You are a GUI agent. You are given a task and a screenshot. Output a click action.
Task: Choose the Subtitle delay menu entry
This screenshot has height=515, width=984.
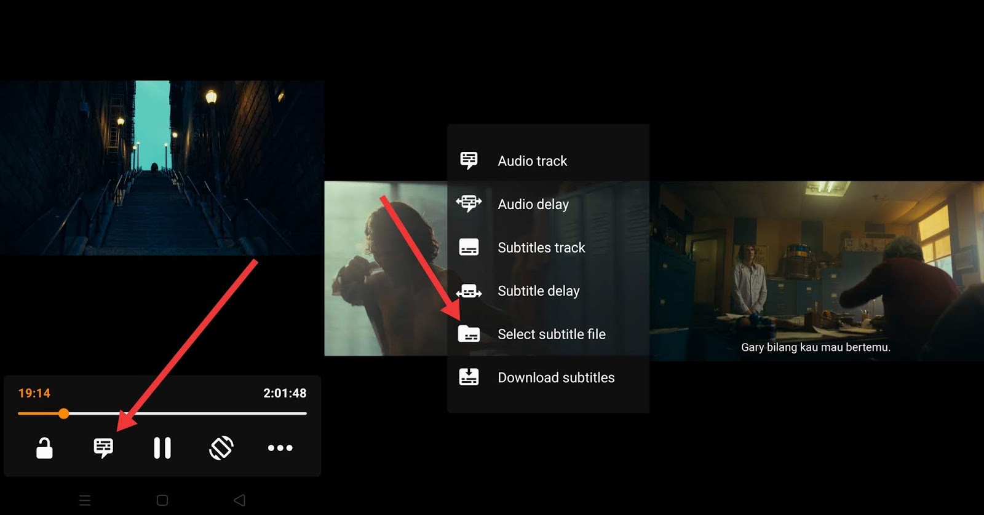coord(549,291)
